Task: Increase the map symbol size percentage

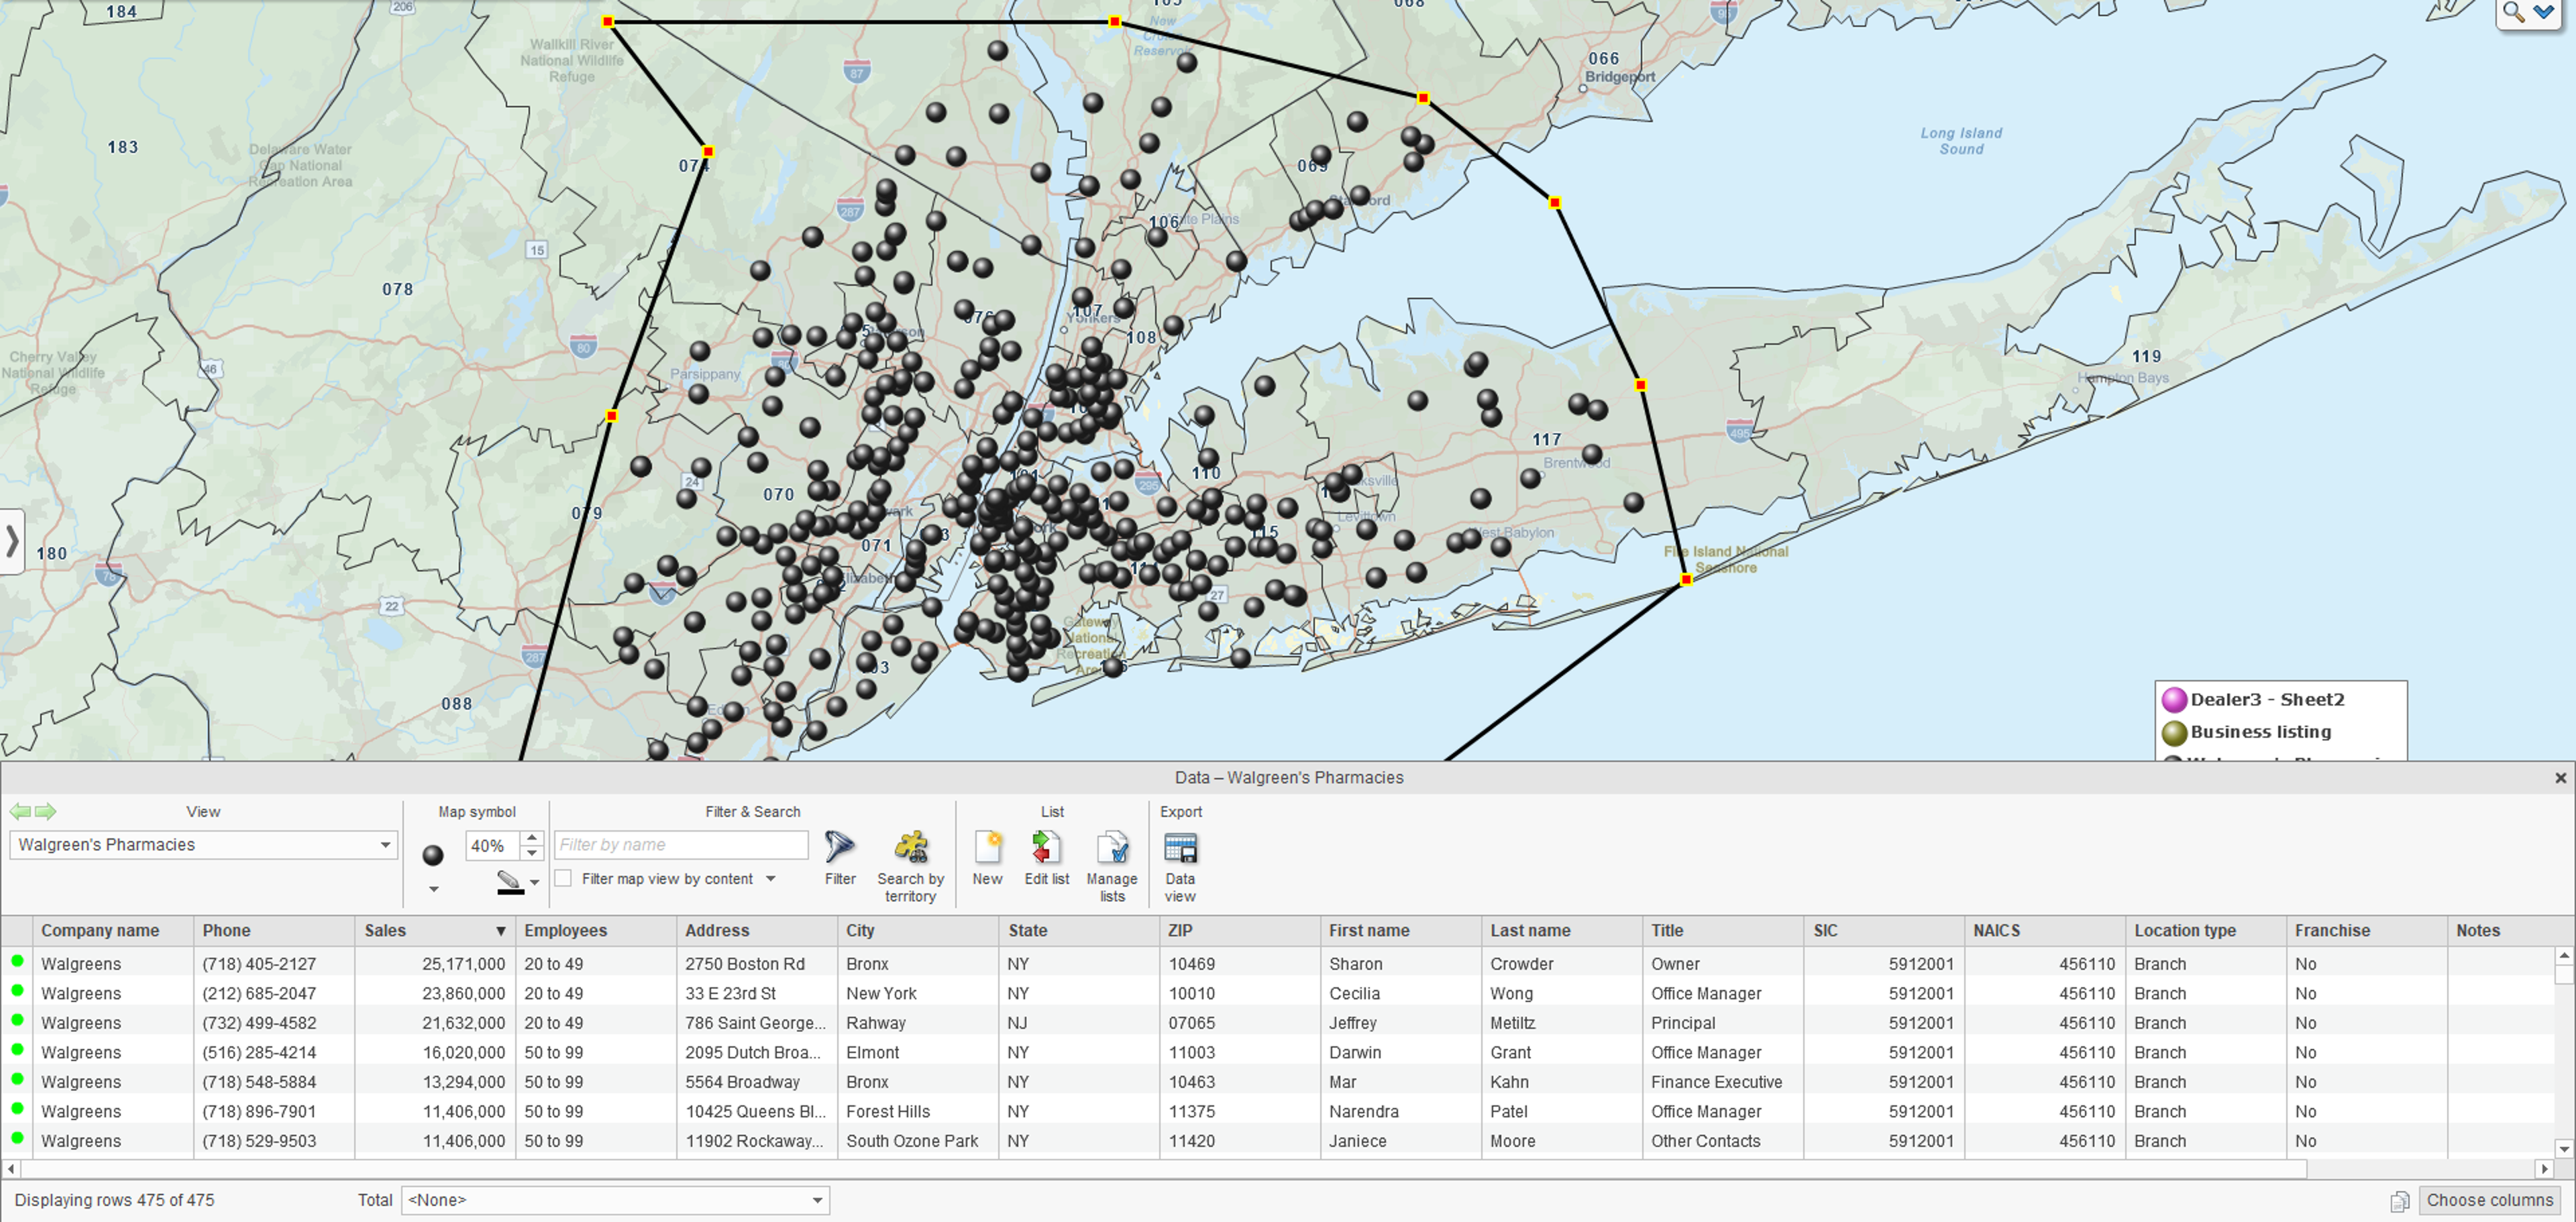Action: 533,838
